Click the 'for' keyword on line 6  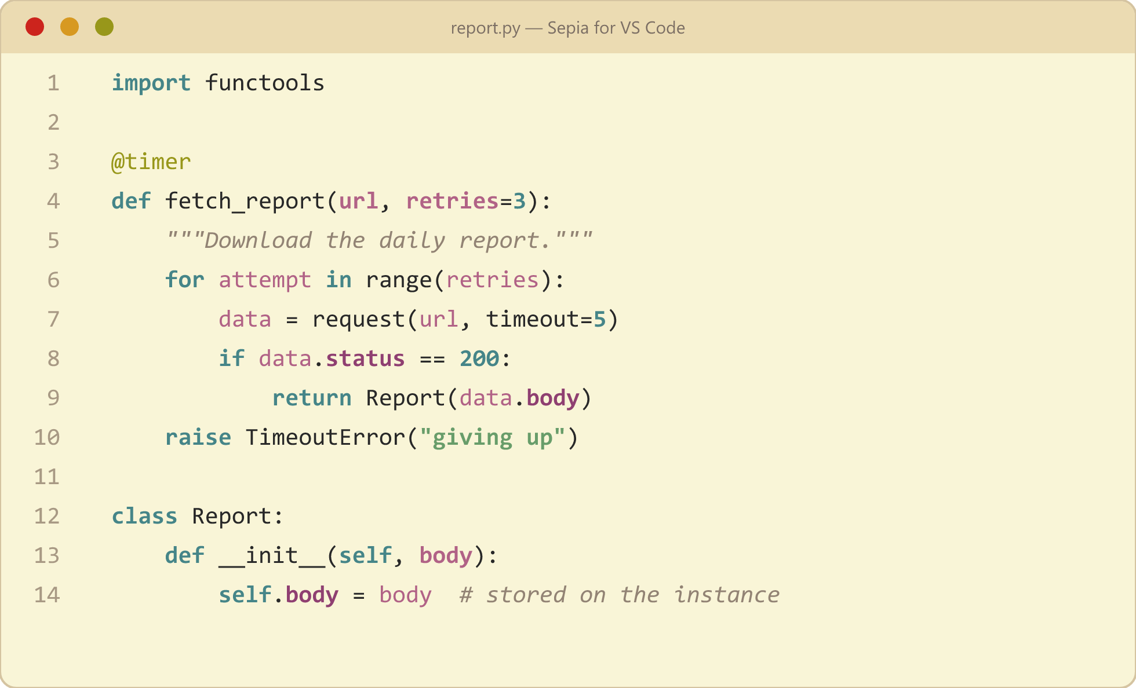[x=185, y=280]
